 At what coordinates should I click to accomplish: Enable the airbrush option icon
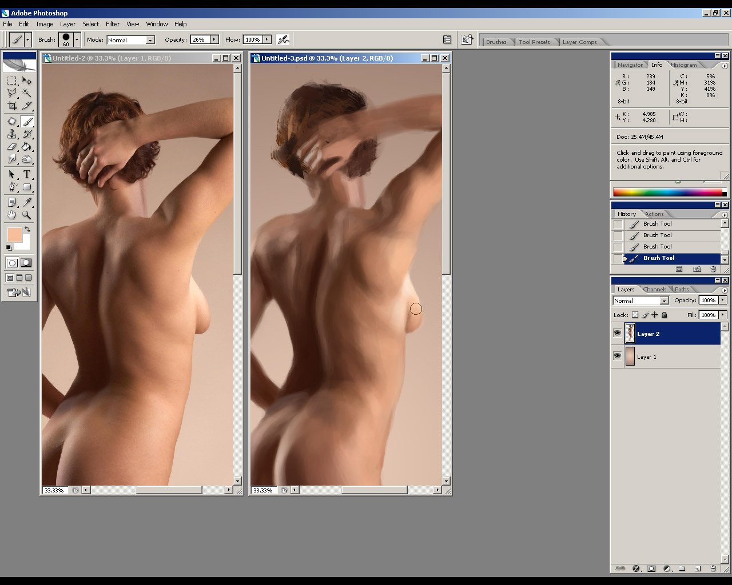pyautogui.click(x=283, y=39)
